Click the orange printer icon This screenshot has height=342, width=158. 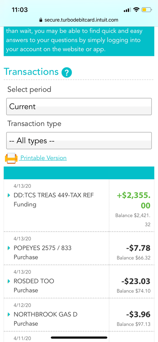pos(11,158)
